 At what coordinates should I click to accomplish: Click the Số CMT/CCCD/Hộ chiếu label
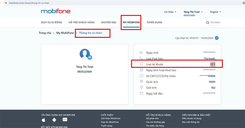pyautogui.click(x=161, y=76)
